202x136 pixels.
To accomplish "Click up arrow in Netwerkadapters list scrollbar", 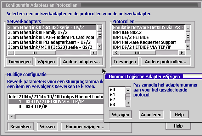I will pos(100,28).
